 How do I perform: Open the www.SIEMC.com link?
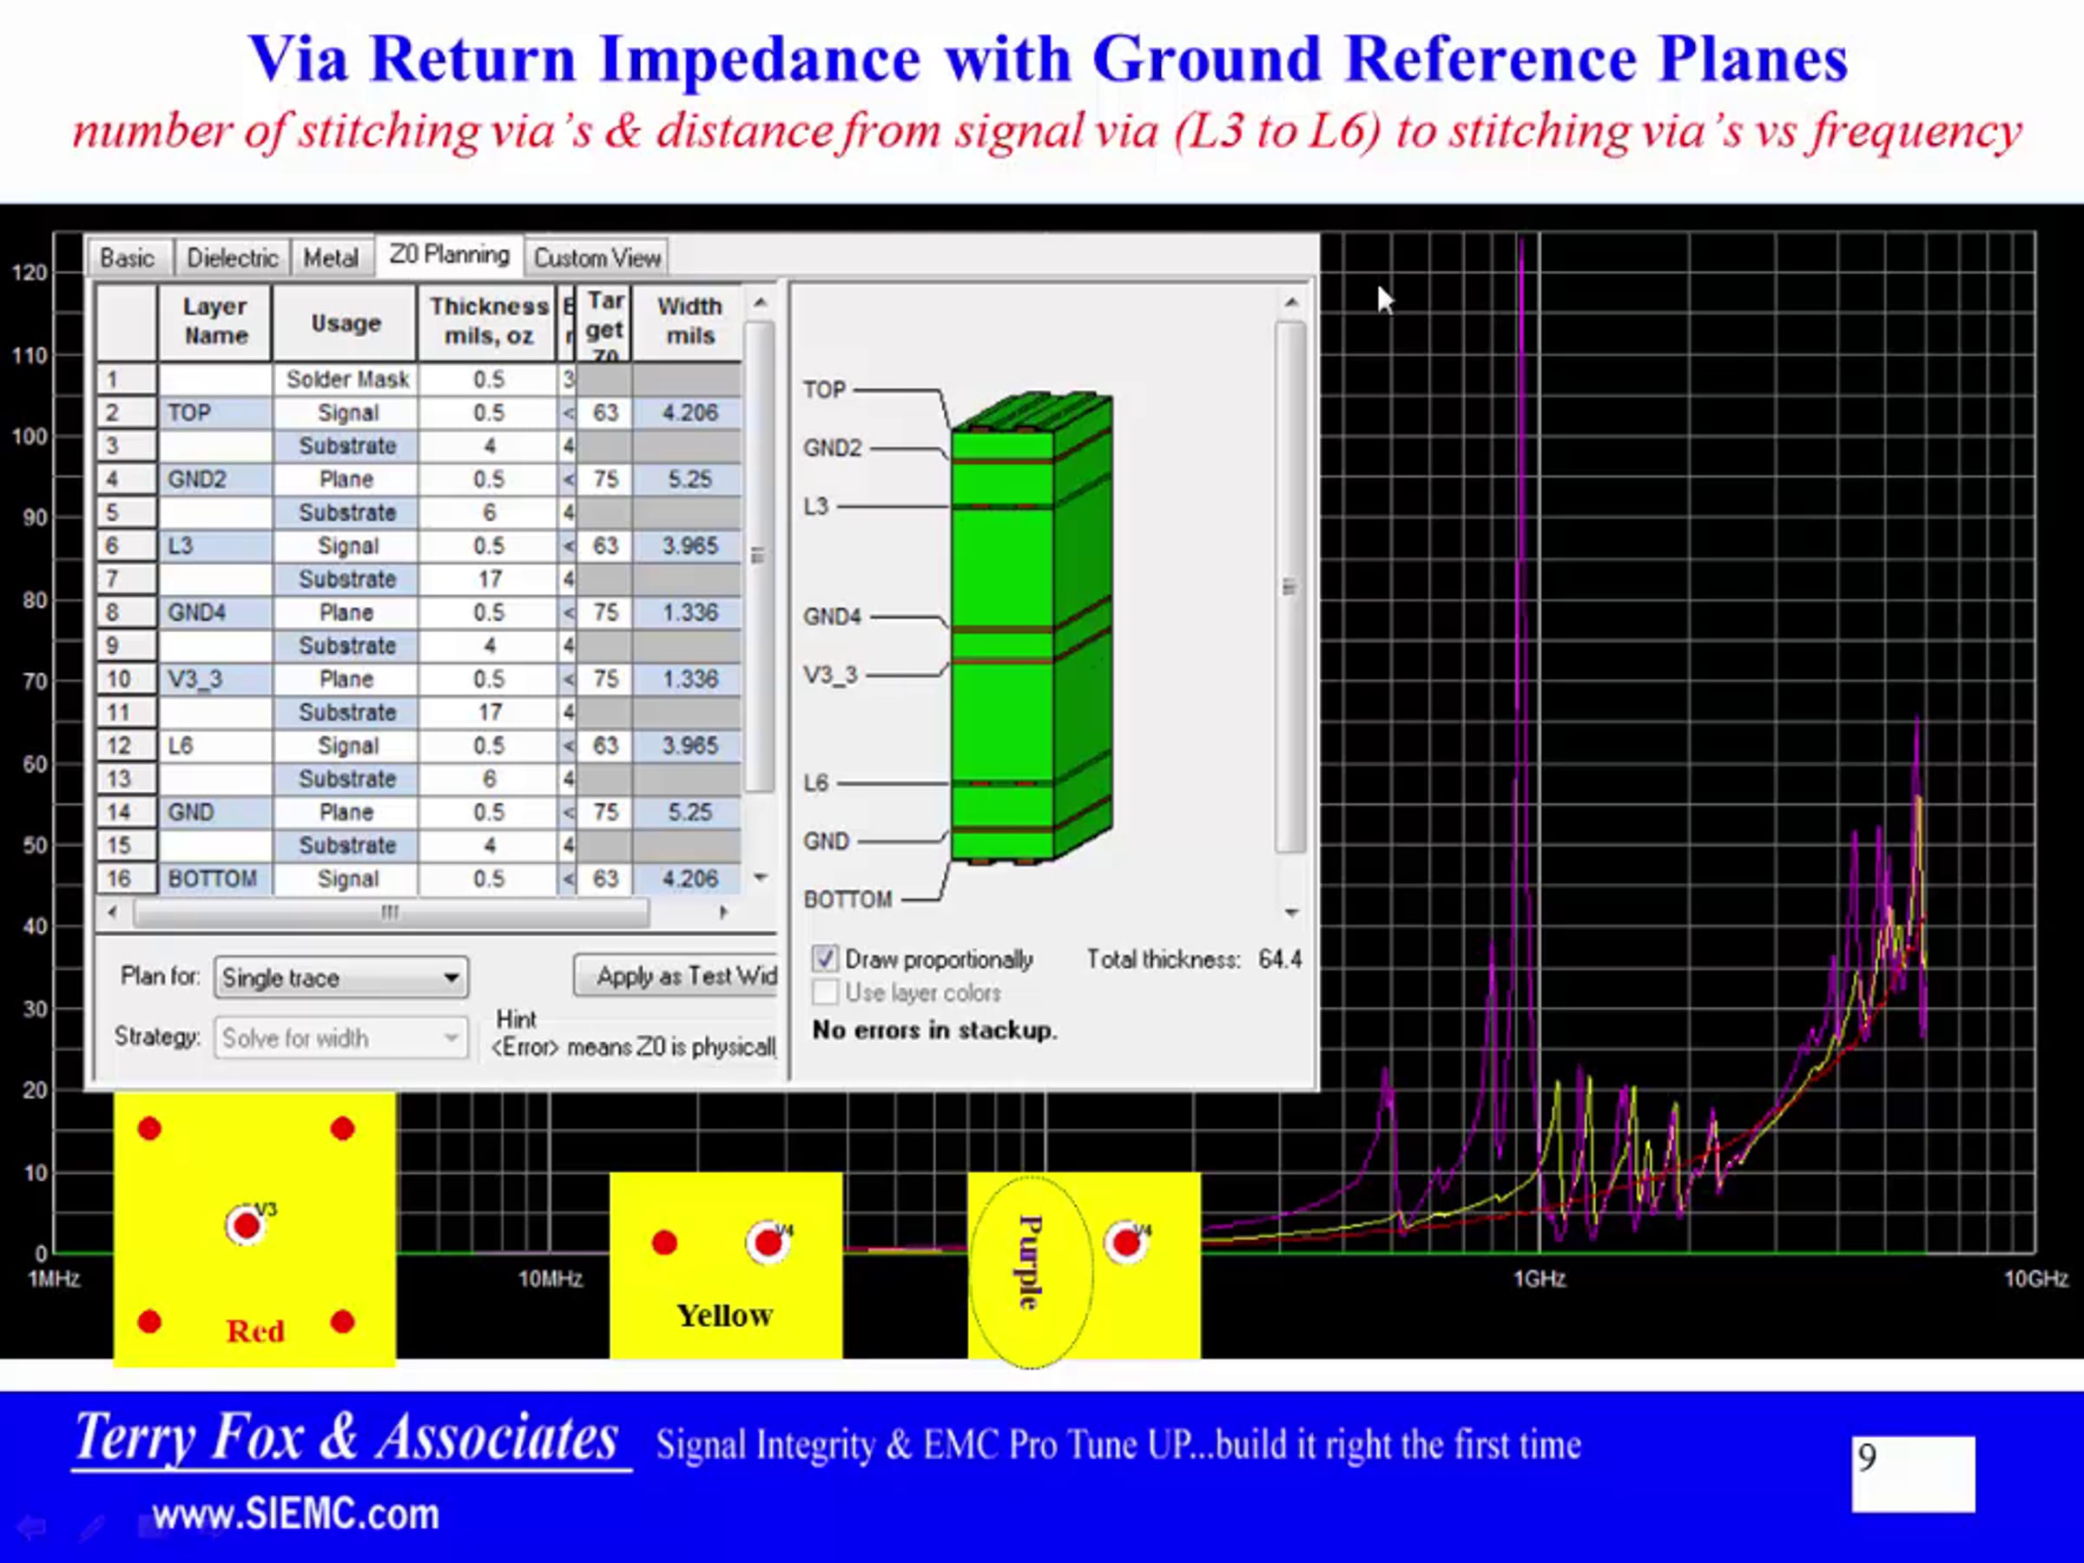(x=295, y=1514)
